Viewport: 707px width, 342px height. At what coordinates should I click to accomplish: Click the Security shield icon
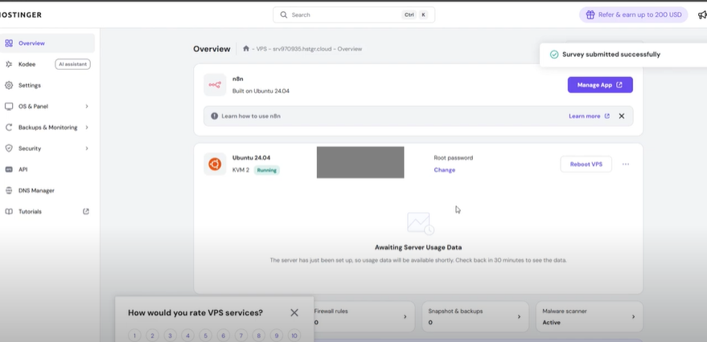click(x=9, y=149)
